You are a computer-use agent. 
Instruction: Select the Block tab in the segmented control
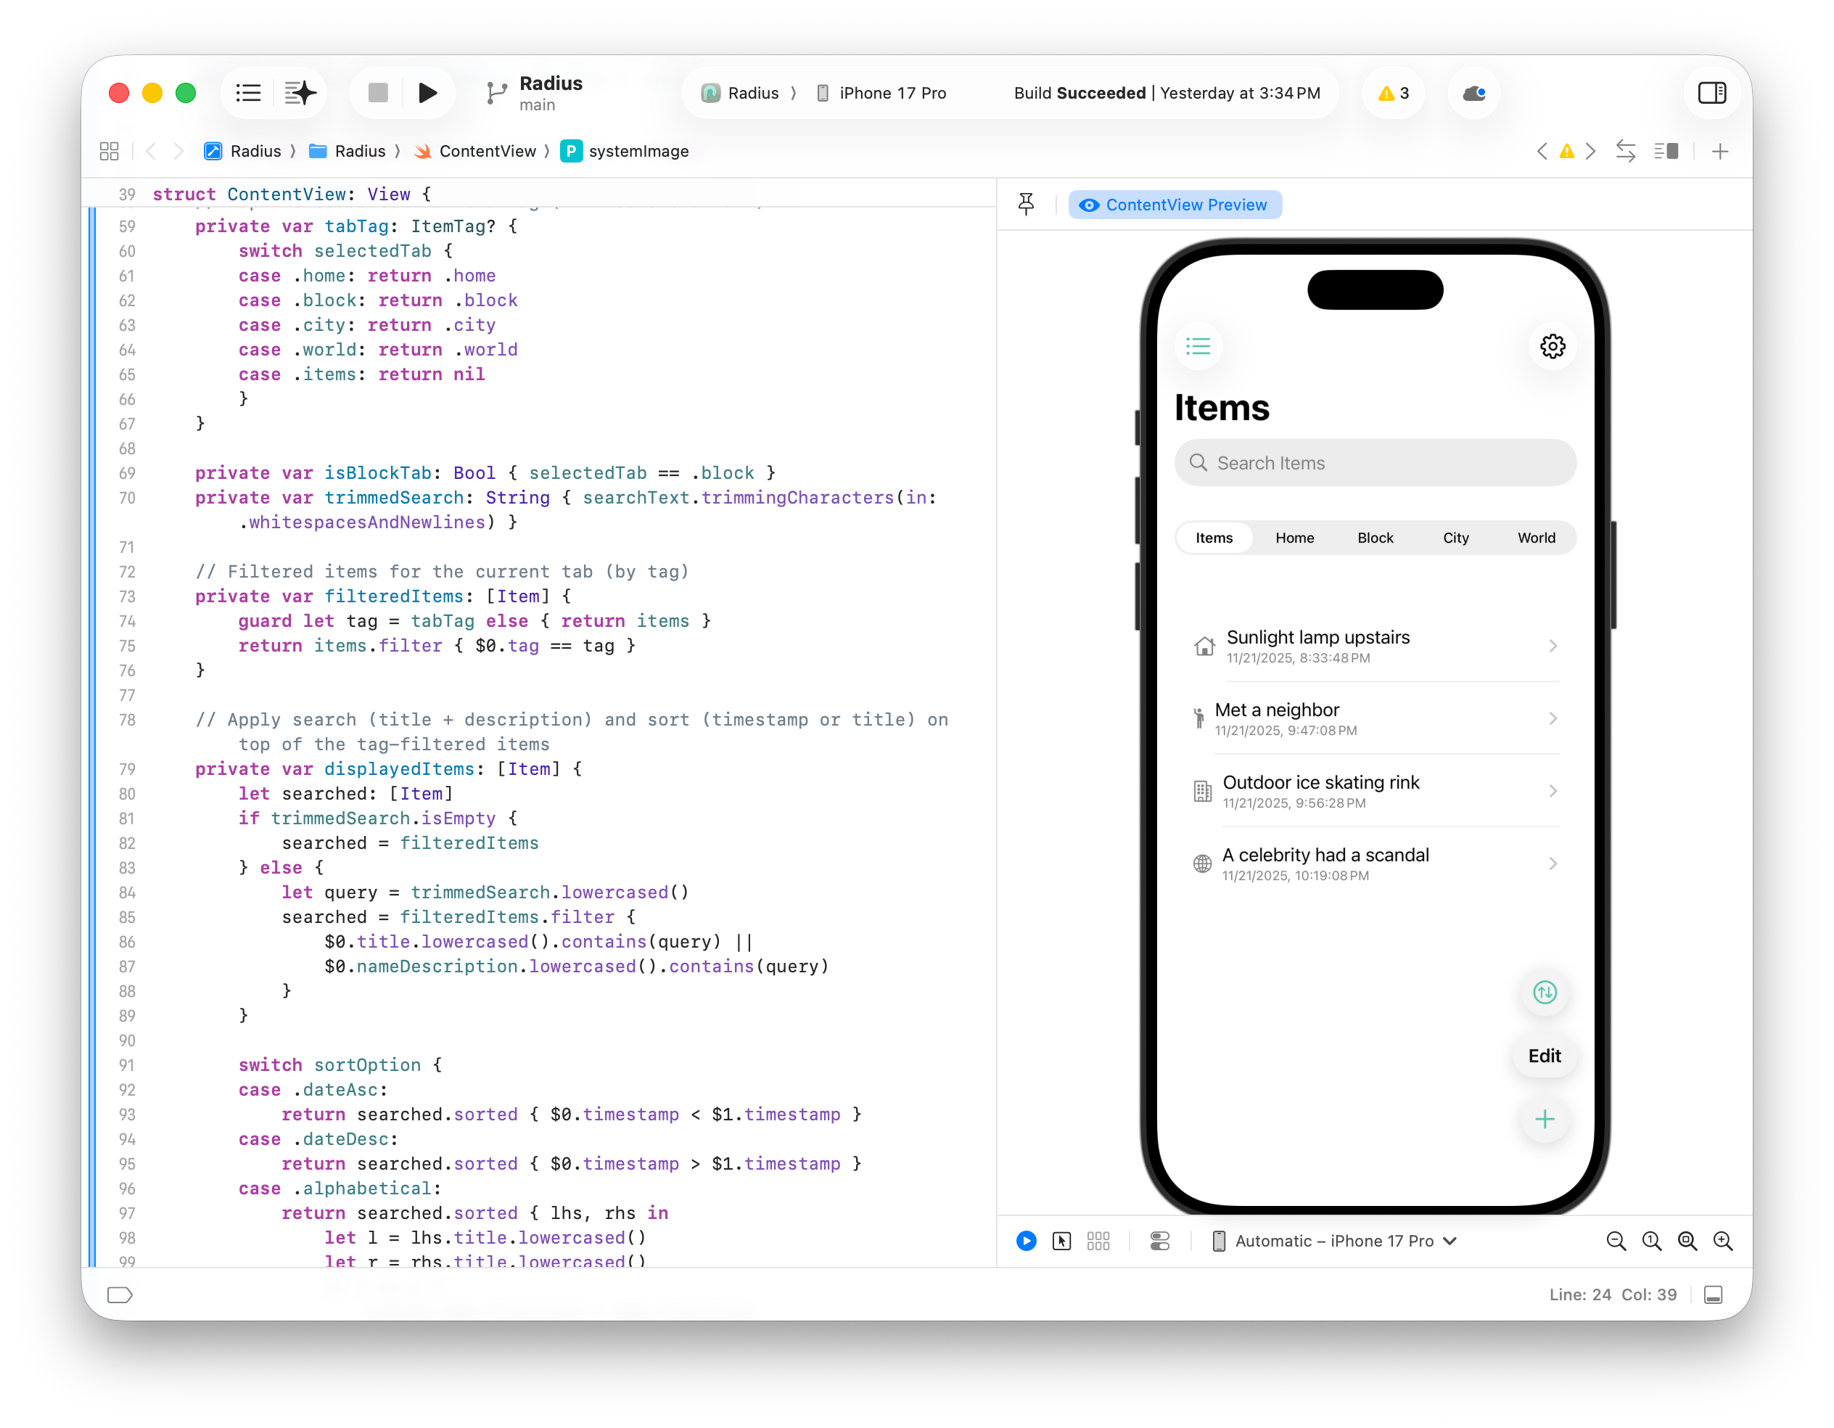pos(1375,538)
